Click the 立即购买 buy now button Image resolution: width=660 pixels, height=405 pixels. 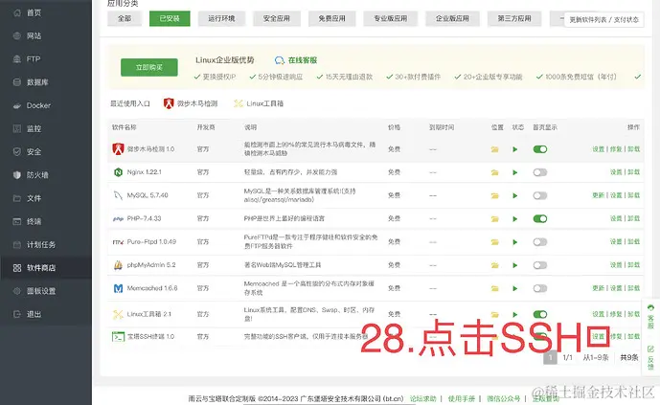coord(149,67)
